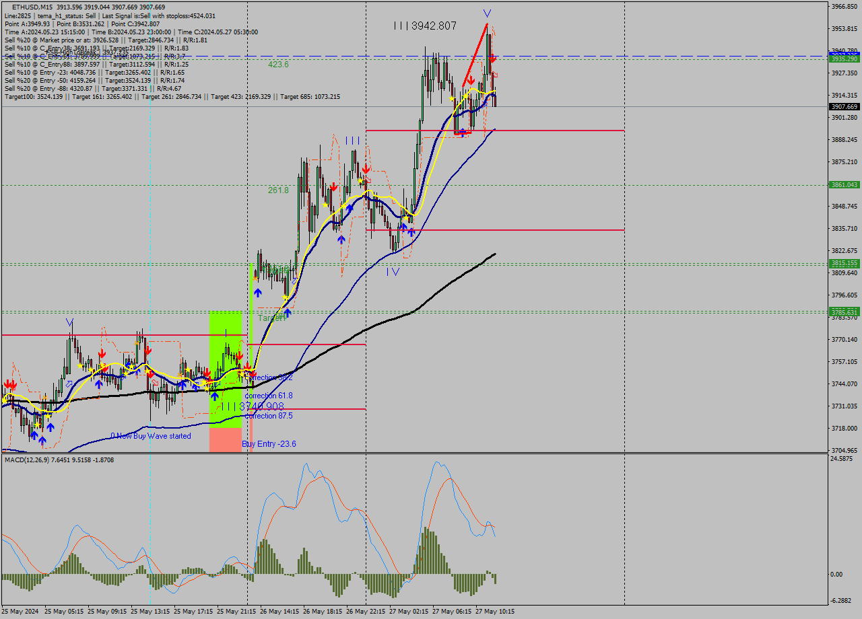Click the -6.2882 MACD scale value

[x=842, y=601]
